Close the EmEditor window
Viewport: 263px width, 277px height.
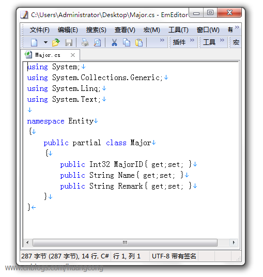tap(229, 13)
